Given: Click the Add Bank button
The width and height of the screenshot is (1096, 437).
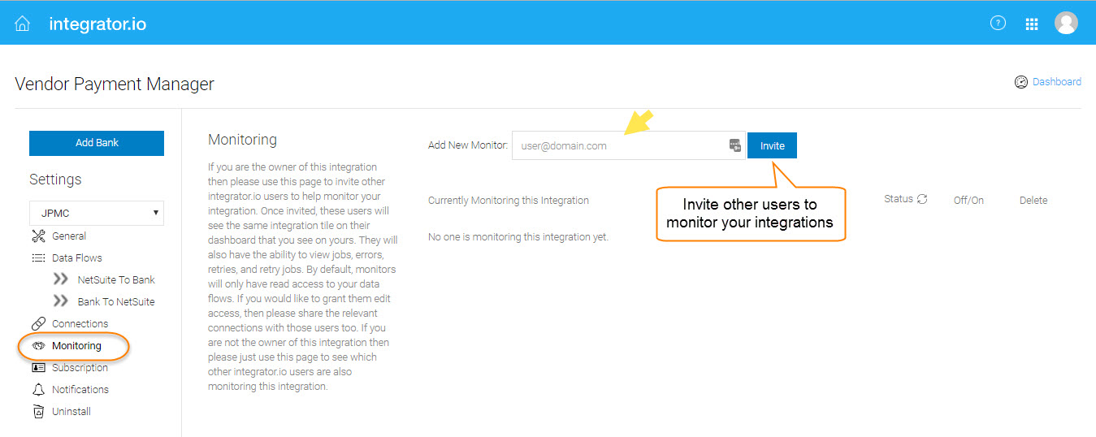Looking at the screenshot, I should pos(97,143).
